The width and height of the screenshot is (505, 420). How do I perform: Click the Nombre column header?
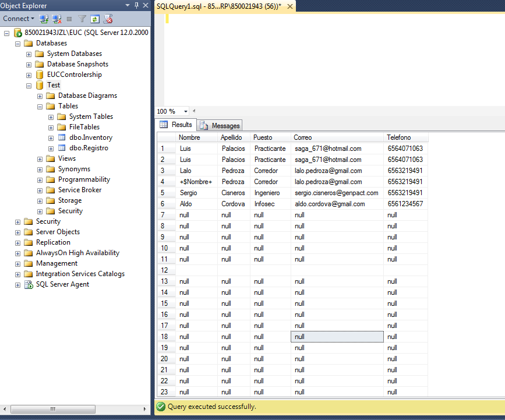tap(196, 137)
